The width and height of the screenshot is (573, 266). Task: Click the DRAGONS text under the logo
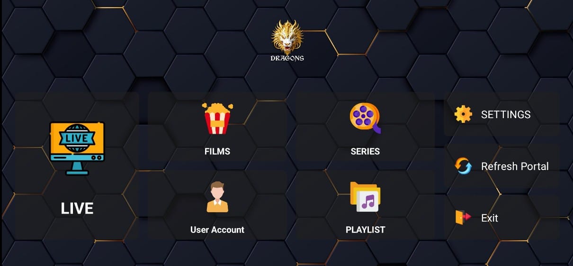pos(287,59)
